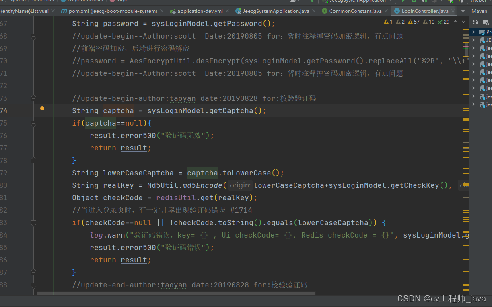Screen dimensions: 492x307
Task: Click the "验证码无效" string literal
Action: [183, 136]
